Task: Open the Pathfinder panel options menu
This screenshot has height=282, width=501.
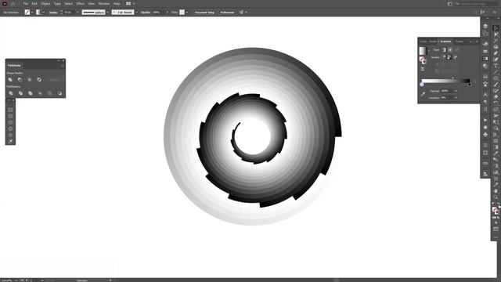Action: click(63, 66)
